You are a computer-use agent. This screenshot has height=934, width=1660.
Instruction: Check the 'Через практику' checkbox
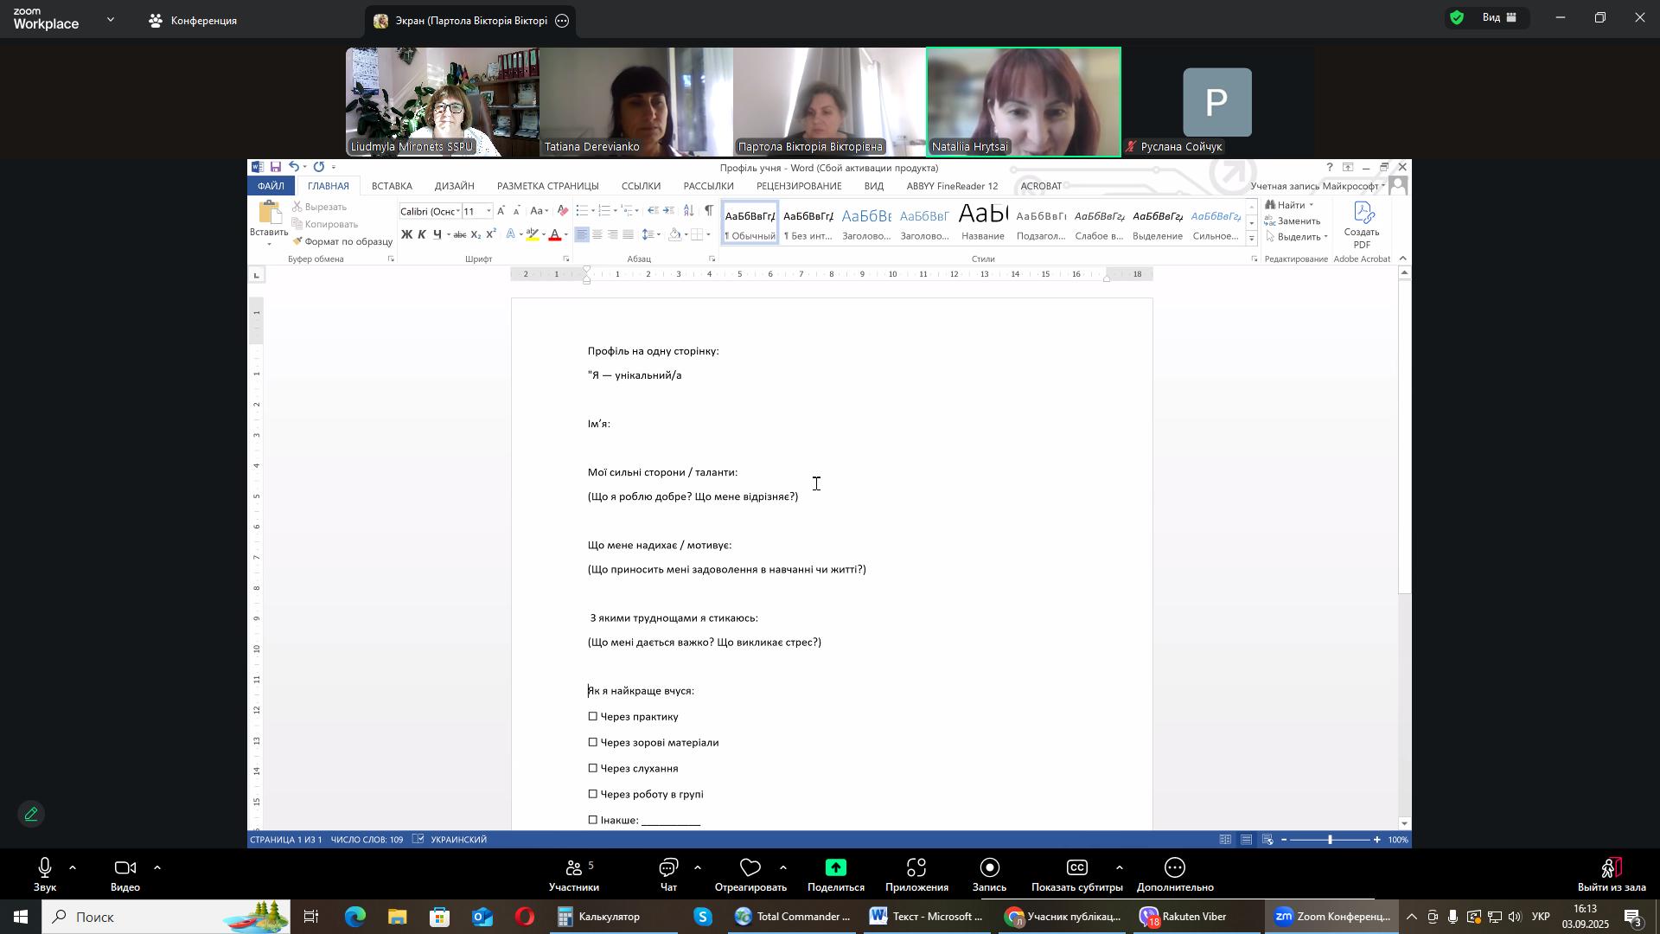tap(593, 717)
